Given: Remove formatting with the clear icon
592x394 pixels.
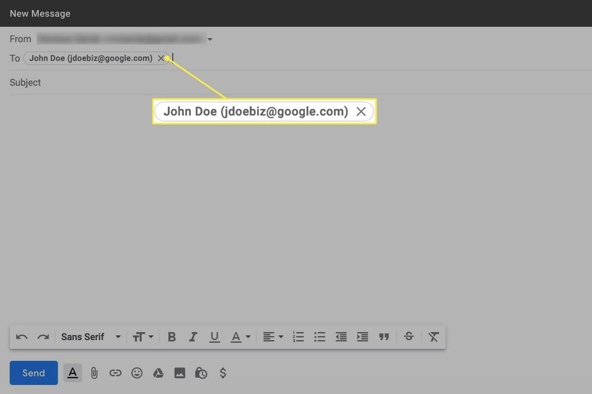Looking at the screenshot, I should pyautogui.click(x=433, y=337).
